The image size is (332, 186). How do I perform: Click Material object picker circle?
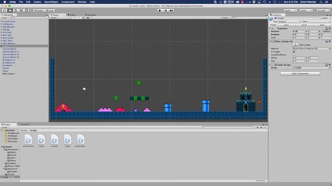click(x=330, y=49)
